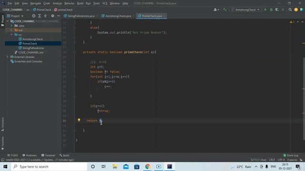Select Scratches and Consoles
This screenshot has height=171, width=305.
[28, 61]
